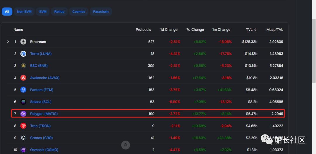Click Polygon TVL value $5.47b
The image size is (316, 154).
click(252, 114)
